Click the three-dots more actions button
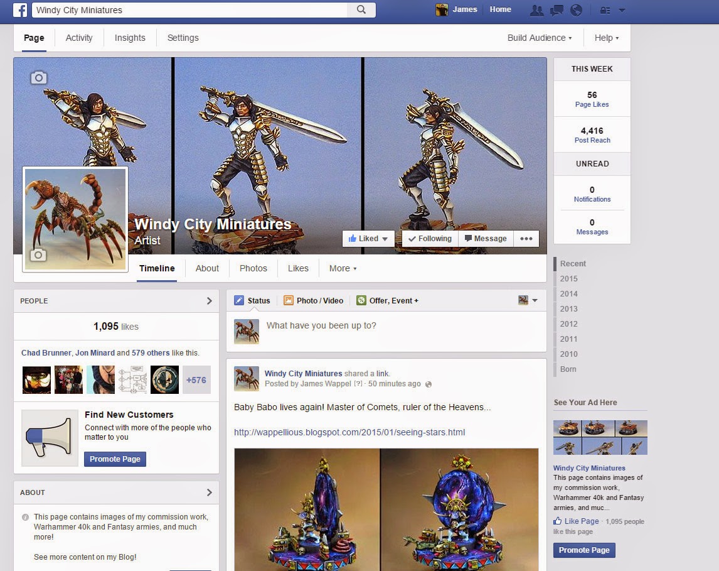The height and width of the screenshot is (571, 719). click(x=526, y=239)
